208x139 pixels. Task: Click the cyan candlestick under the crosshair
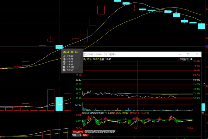(x=59, y=47)
